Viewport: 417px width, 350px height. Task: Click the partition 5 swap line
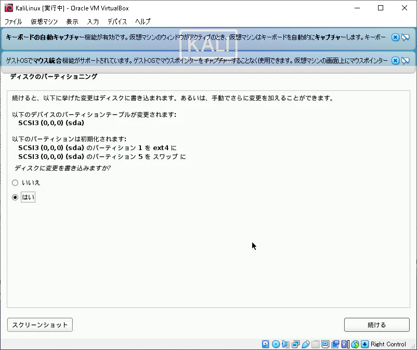point(102,157)
